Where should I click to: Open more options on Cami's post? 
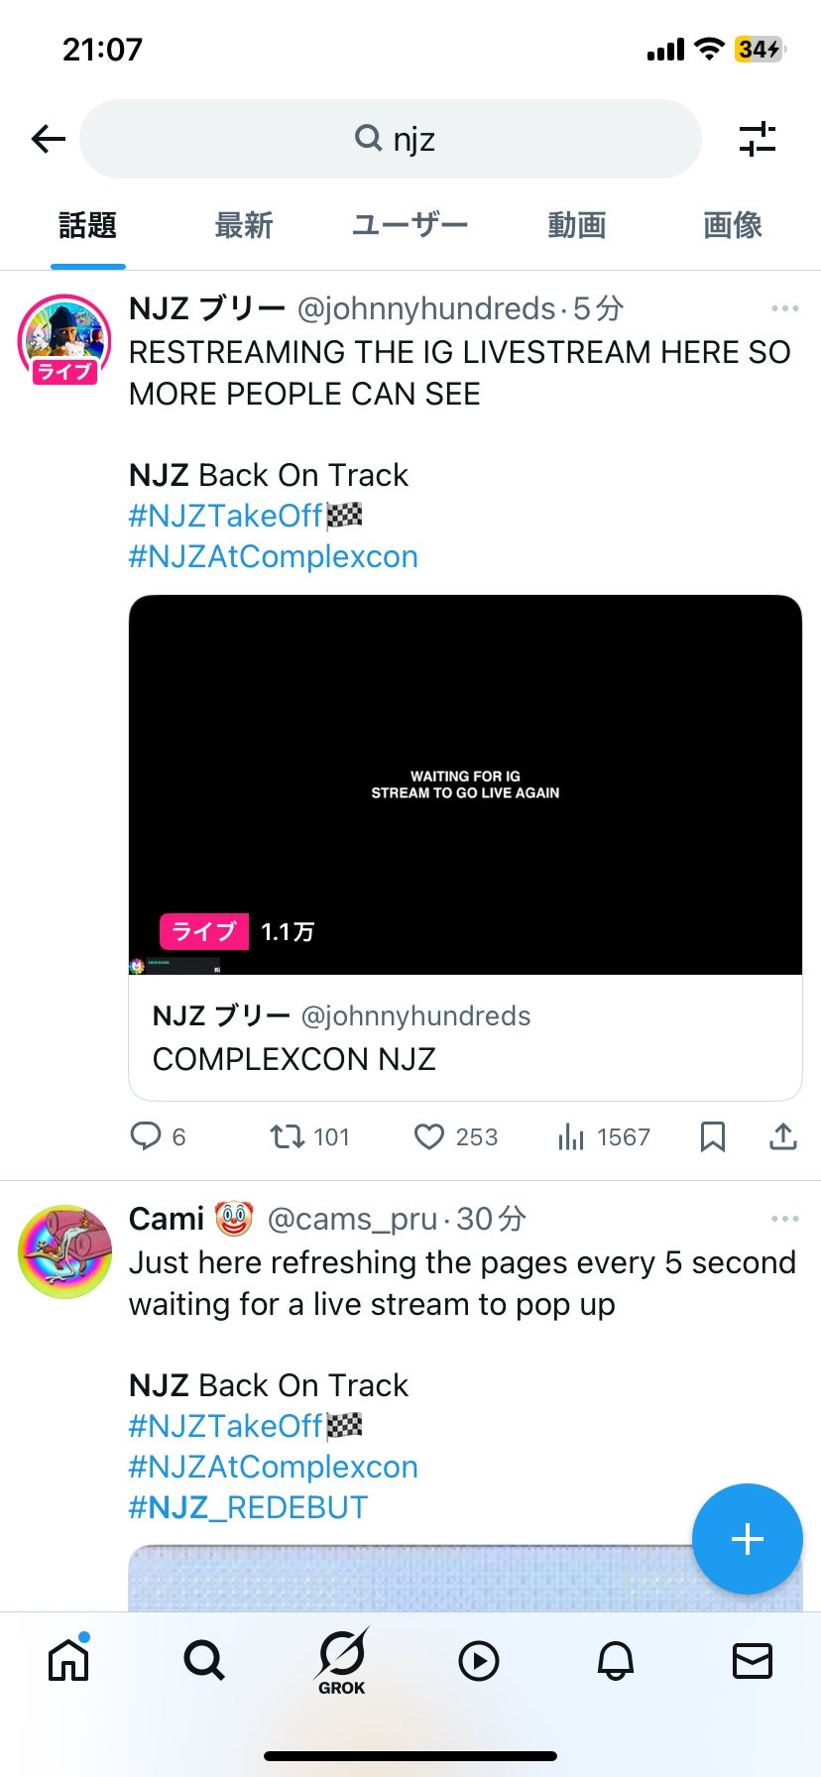(x=784, y=1219)
